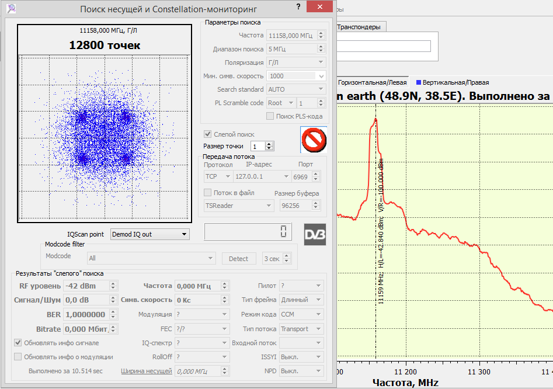Image resolution: width=553 pixels, height=389 pixels.
Task: Click the blue Вертикальная/Правая color swatch
Action: (x=419, y=82)
